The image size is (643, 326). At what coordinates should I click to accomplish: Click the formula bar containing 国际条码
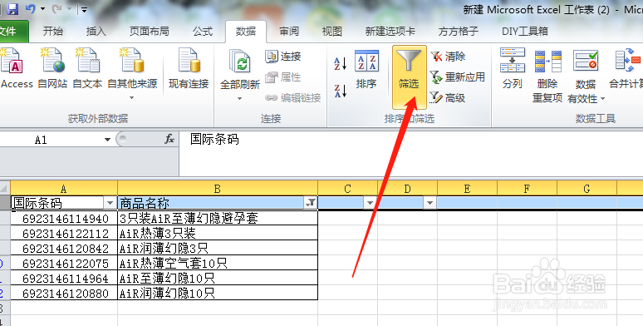click(411, 154)
